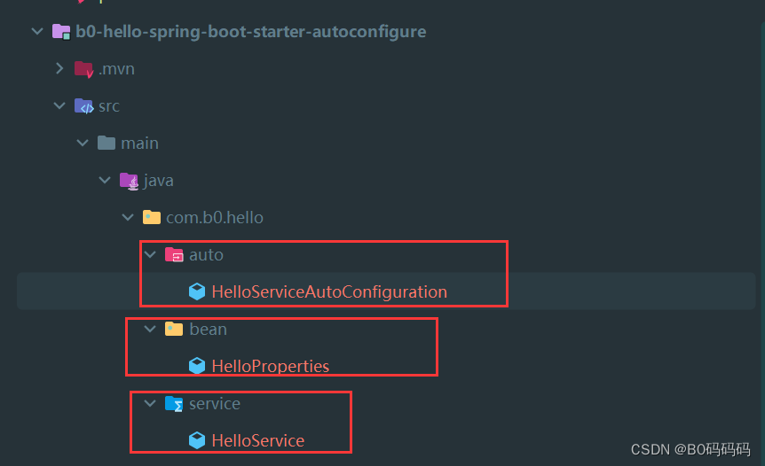Select the b0-hello-spring-boot-starter-autoconfigure module name
765x466 pixels.
[x=251, y=32]
